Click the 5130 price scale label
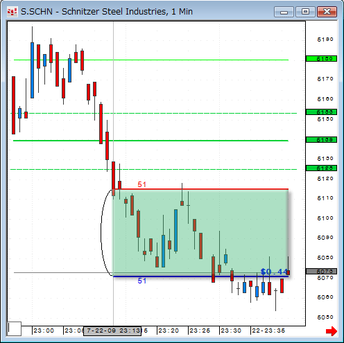Image resolution: width=344 pixels, height=343 pixels. 325,159
